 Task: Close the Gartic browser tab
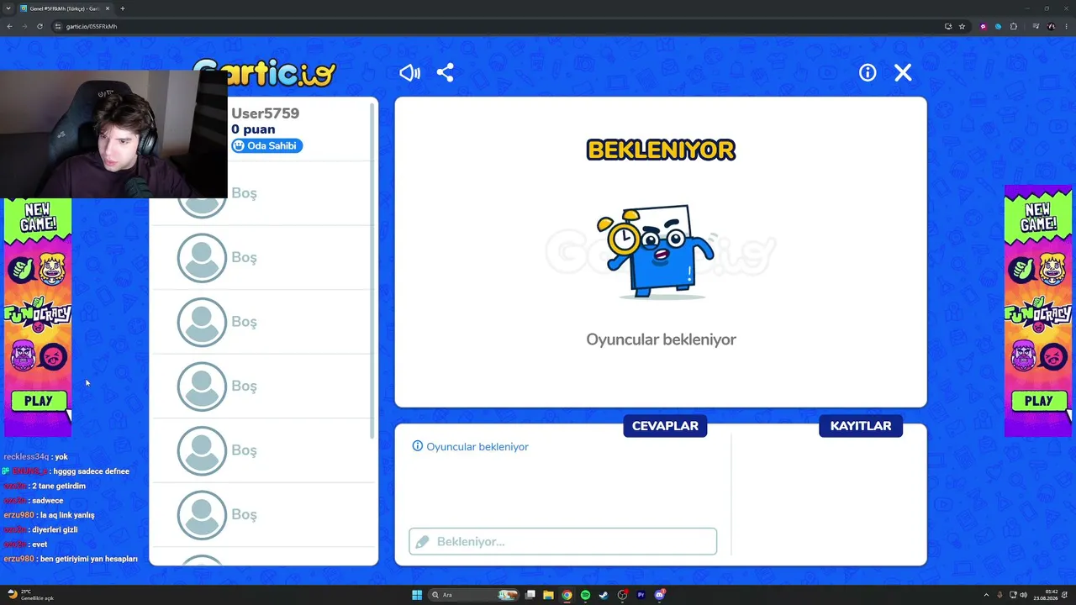(x=109, y=8)
